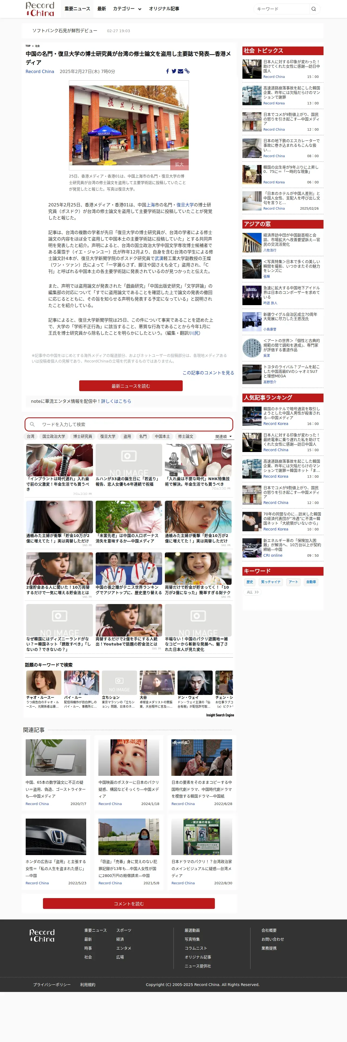This screenshot has width=347, height=1042.
Task: Select the 修士論文 tag chip
Action: [x=185, y=436]
